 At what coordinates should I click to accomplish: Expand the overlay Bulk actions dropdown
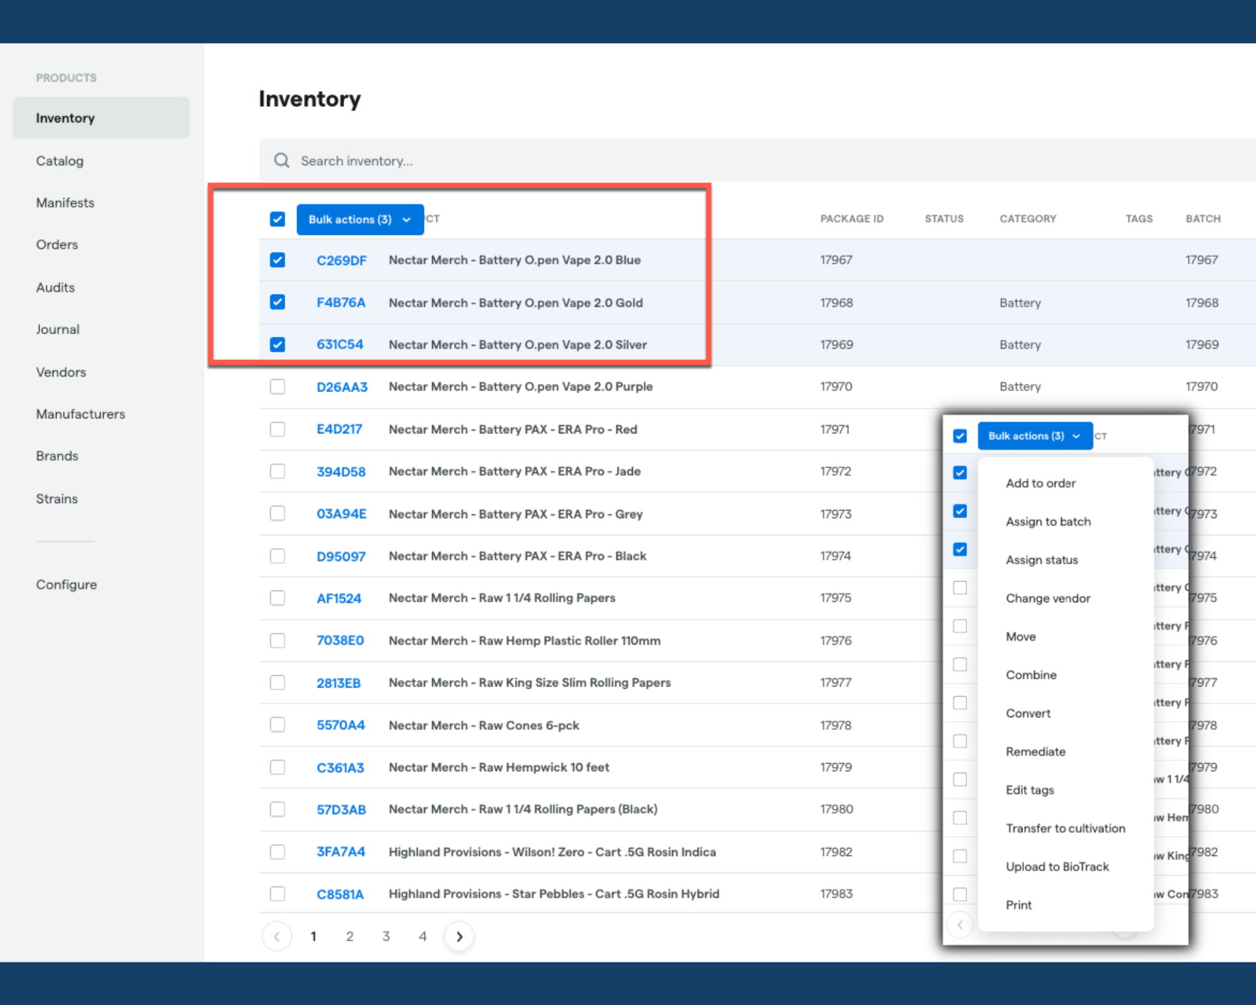[x=1034, y=435]
